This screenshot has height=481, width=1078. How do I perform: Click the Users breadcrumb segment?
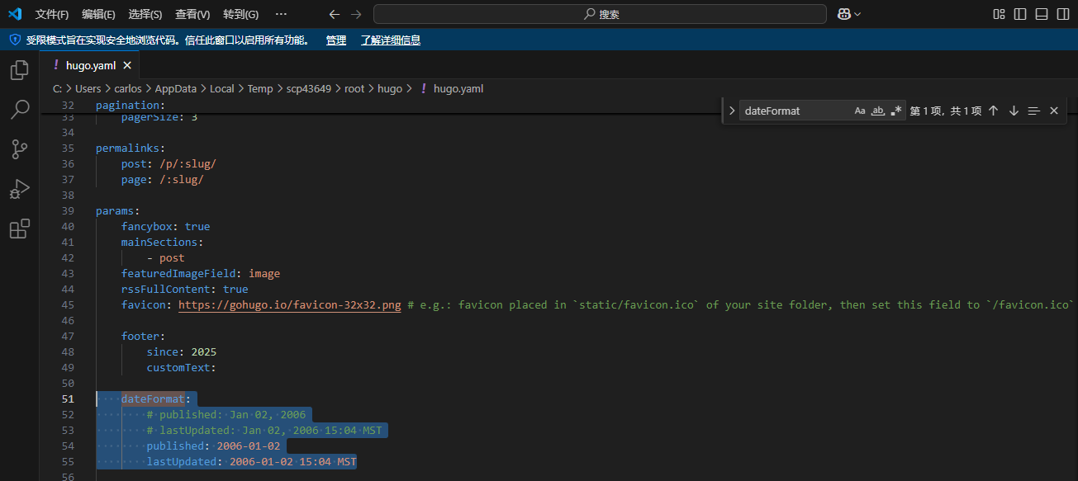click(x=88, y=88)
